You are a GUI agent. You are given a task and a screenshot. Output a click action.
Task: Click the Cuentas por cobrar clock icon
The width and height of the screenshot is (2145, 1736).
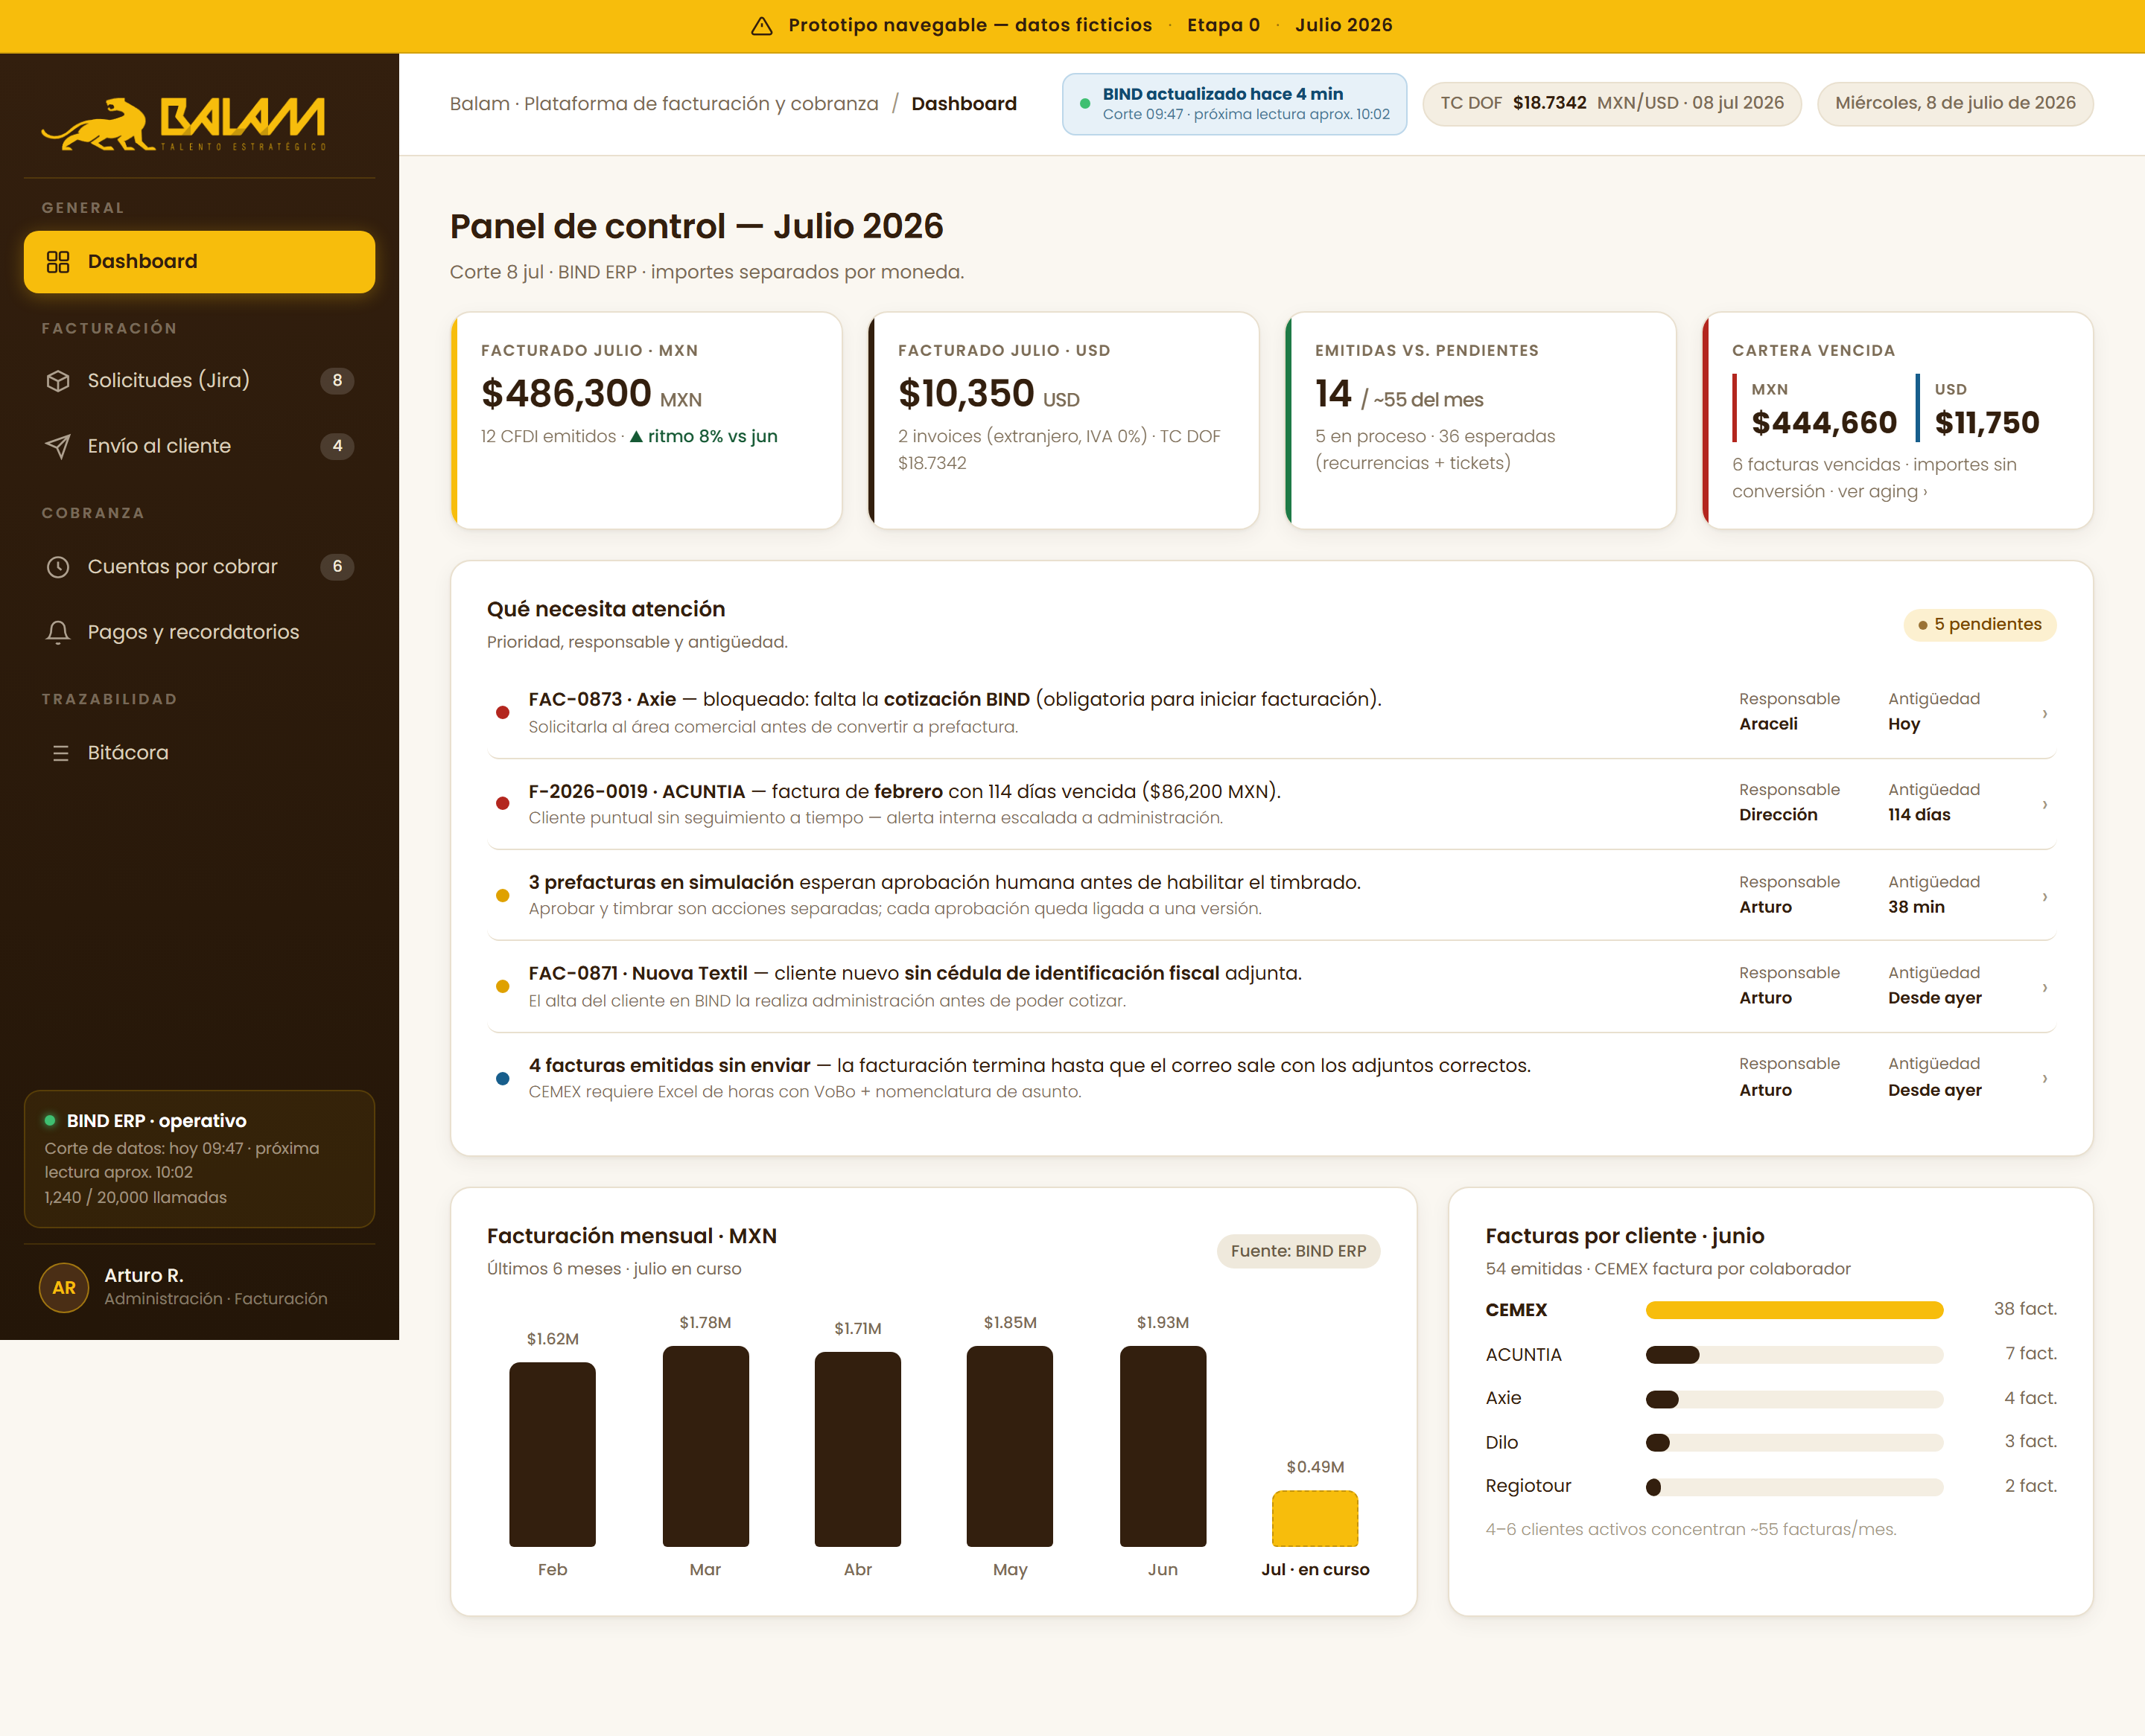tap(58, 567)
